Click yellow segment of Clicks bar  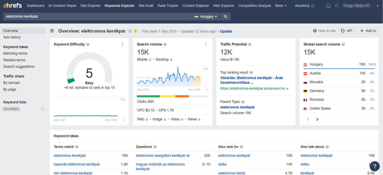click(x=168, y=96)
